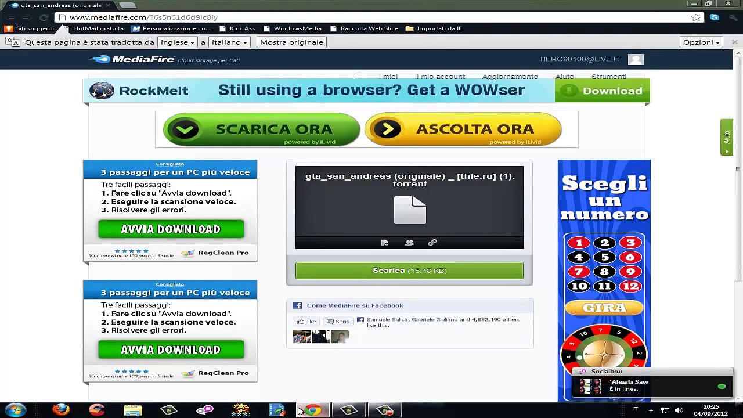Switch to Chrome in the taskbar
Screen dimensions: 743x418
click(313, 410)
